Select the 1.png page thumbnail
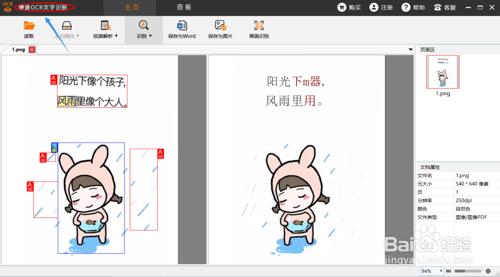Viewport: 500px width, 277px height. [x=442, y=72]
